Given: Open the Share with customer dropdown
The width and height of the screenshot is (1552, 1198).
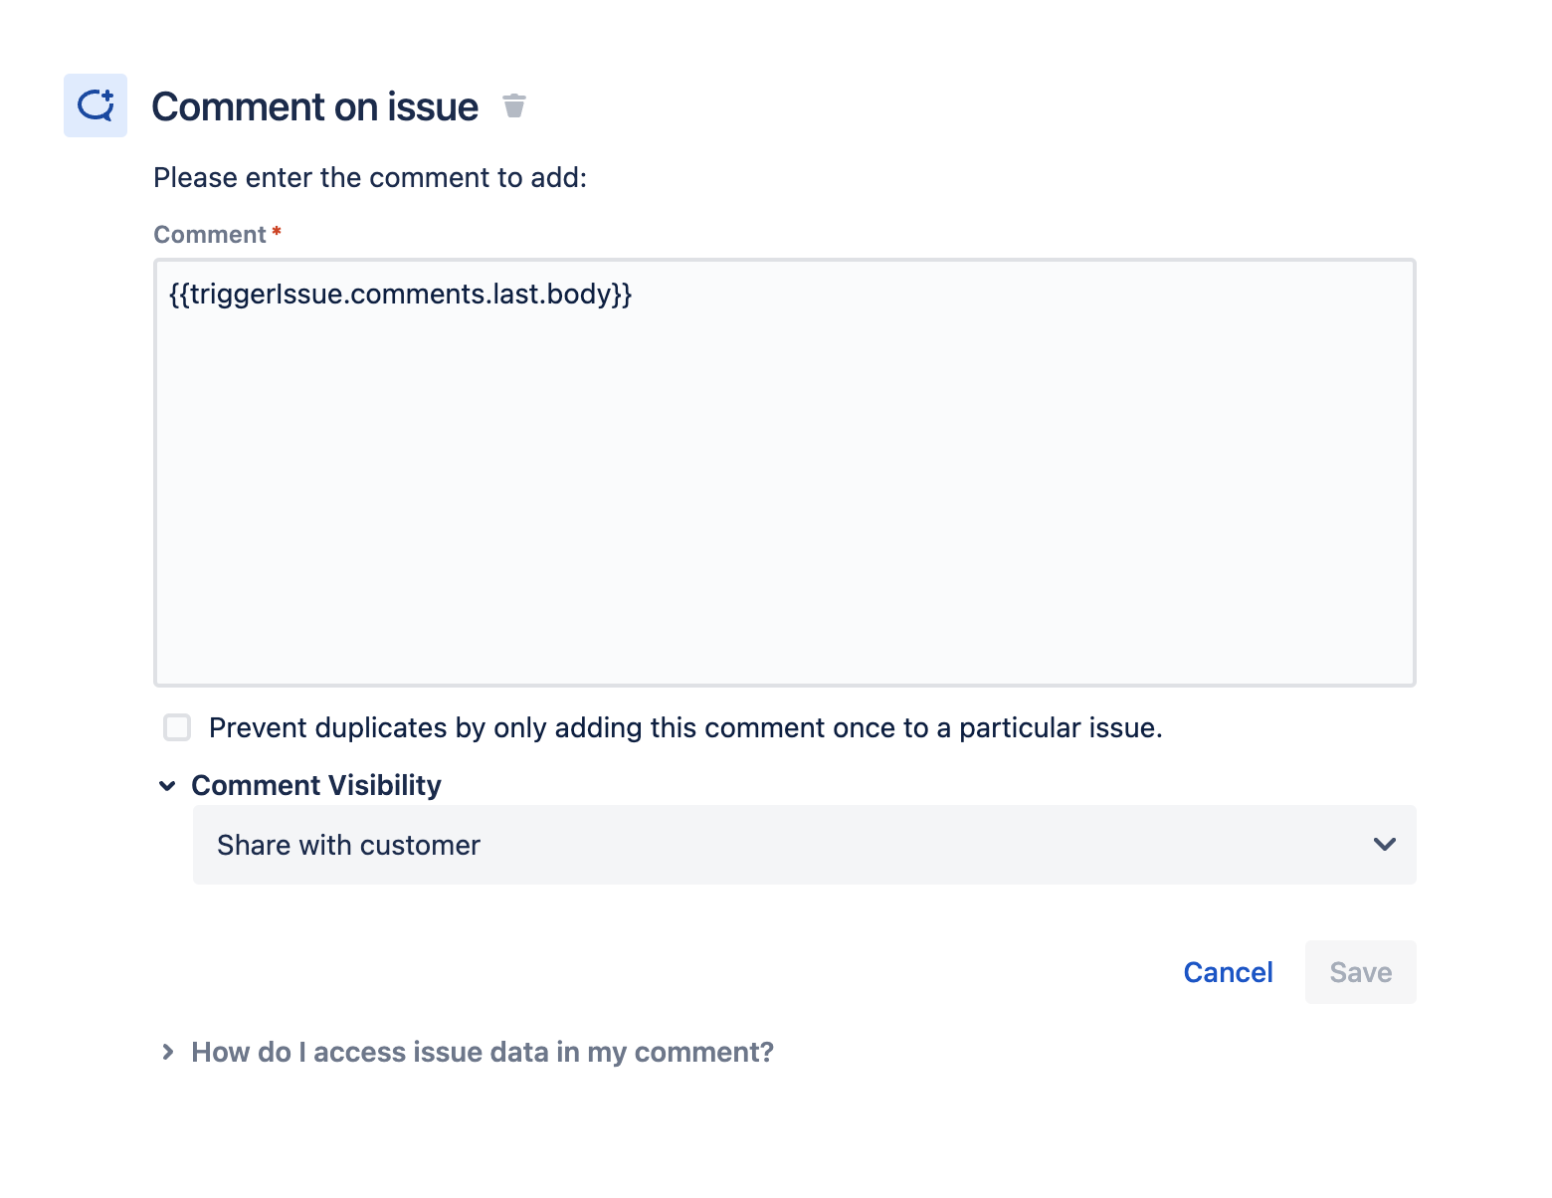Looking at the screenshot, I should pos(804,845).
